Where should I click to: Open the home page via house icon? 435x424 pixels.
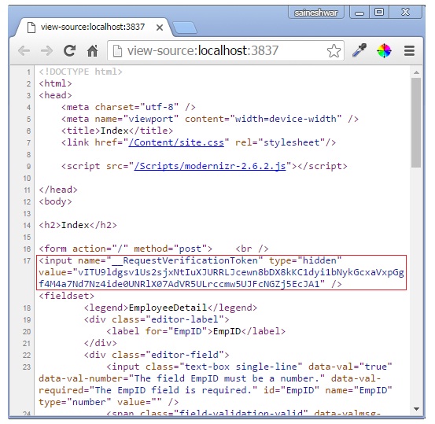92,51
